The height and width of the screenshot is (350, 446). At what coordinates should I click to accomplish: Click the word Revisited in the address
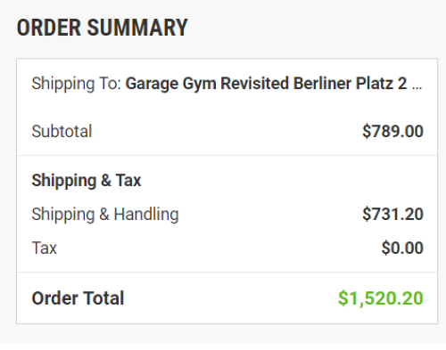254,84
